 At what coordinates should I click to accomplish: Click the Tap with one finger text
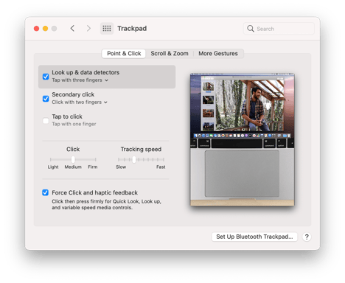pyautogui.click(x=74, y=124)
